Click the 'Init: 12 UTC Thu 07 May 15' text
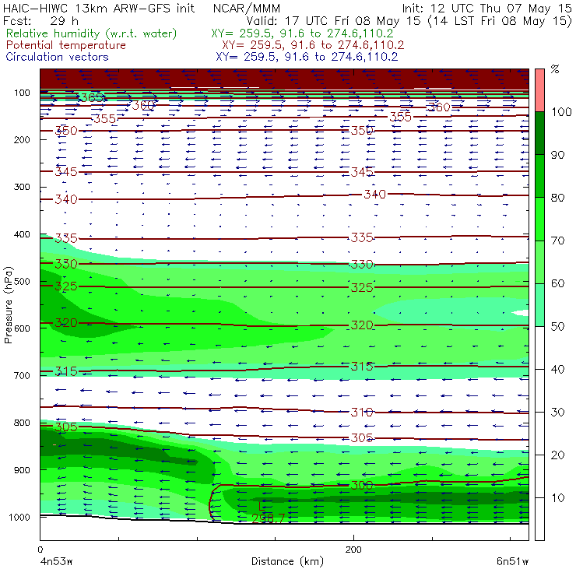The width and height of the screenshot is (576, 576). pyautogui.click(x=487, y=8)
